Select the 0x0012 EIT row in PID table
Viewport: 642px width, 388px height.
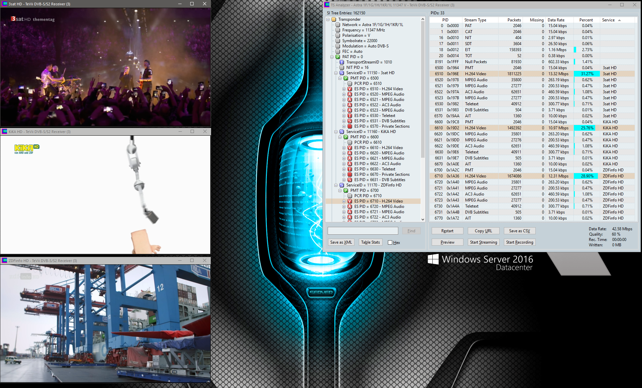532,50
